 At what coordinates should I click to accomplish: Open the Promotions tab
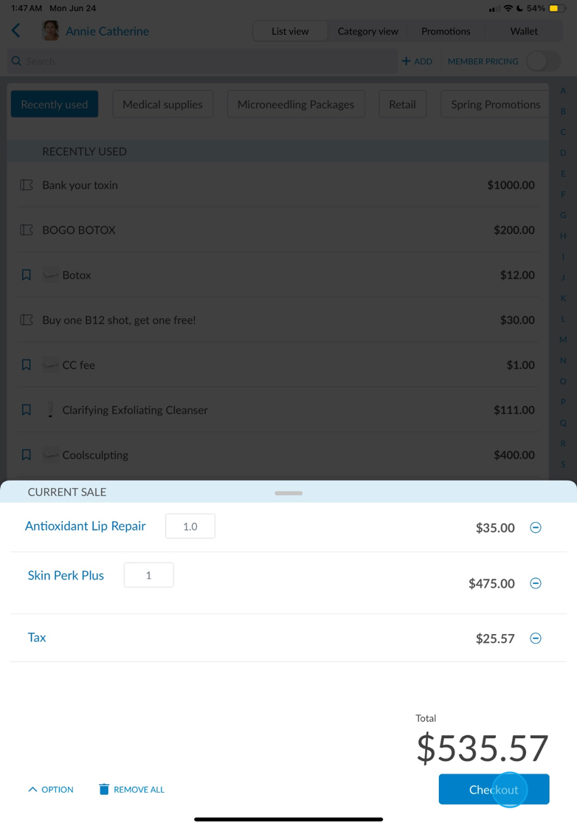coord(446,31)
